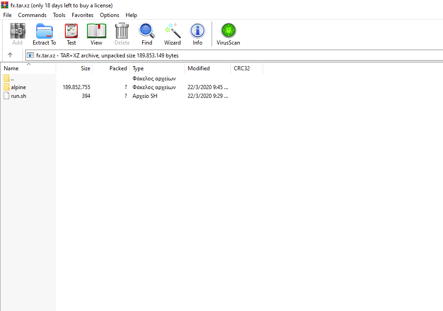This screenshot has width=443, height=311.
Task: Click 'Φάκελος αρχείων' type in alpine row
Action: point(154,87)
